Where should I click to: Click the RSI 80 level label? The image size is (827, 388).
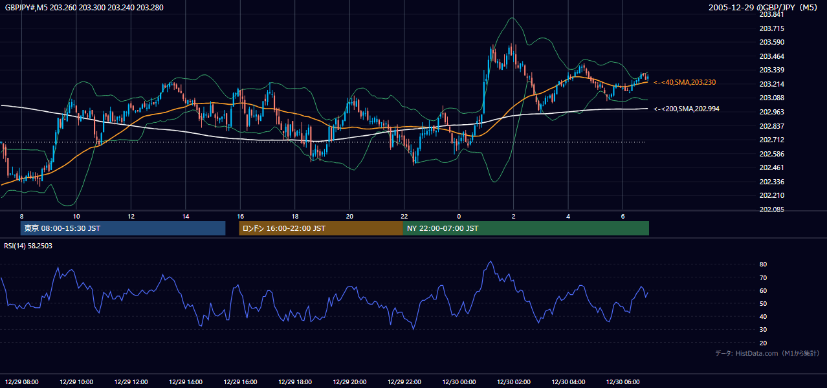pos(763,264)
